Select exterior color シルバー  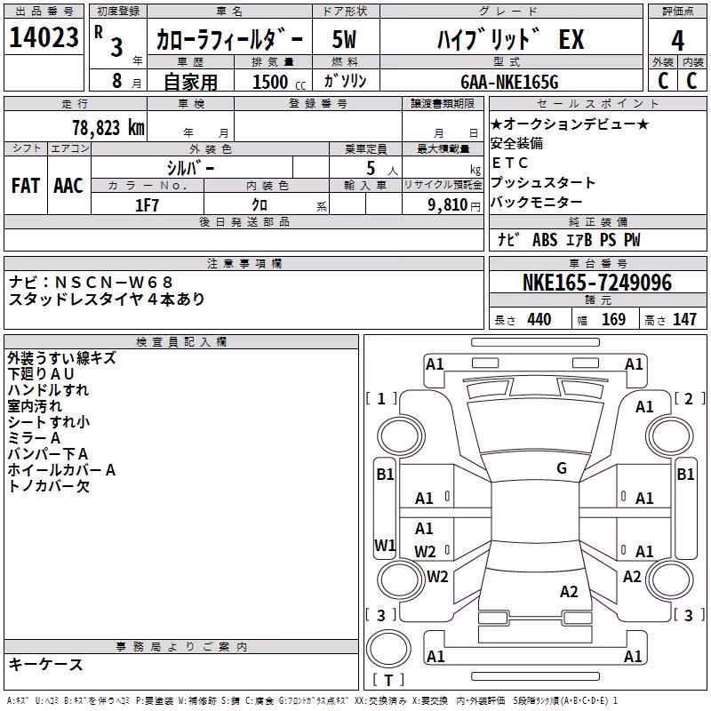click(x=190, y=168)
